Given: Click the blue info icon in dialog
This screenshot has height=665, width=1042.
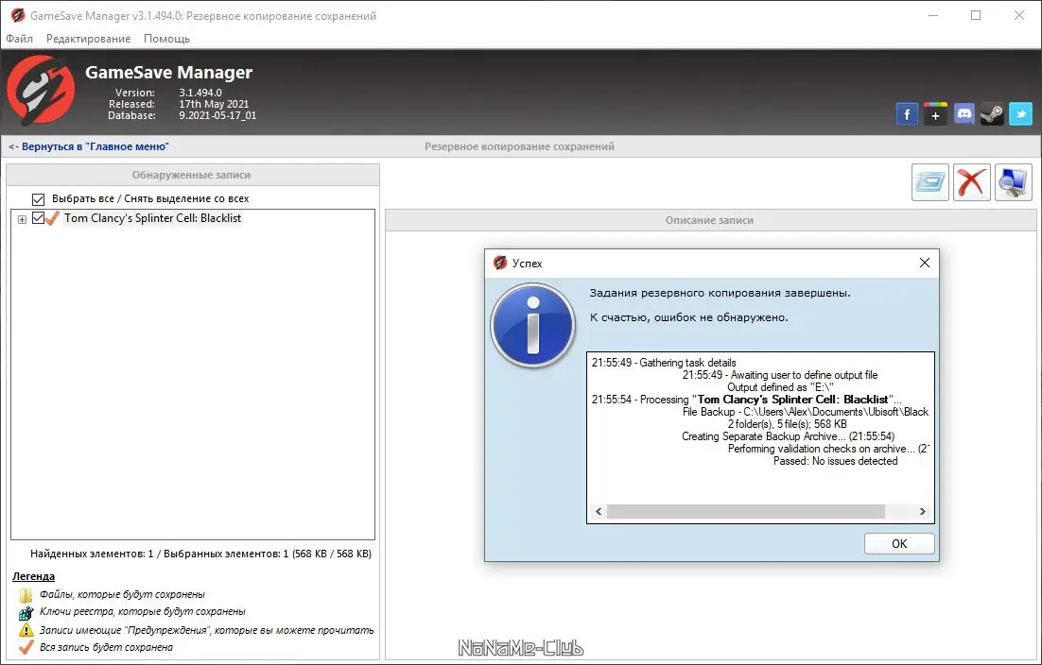Looking at the screenshot, I should pos(533,325).
